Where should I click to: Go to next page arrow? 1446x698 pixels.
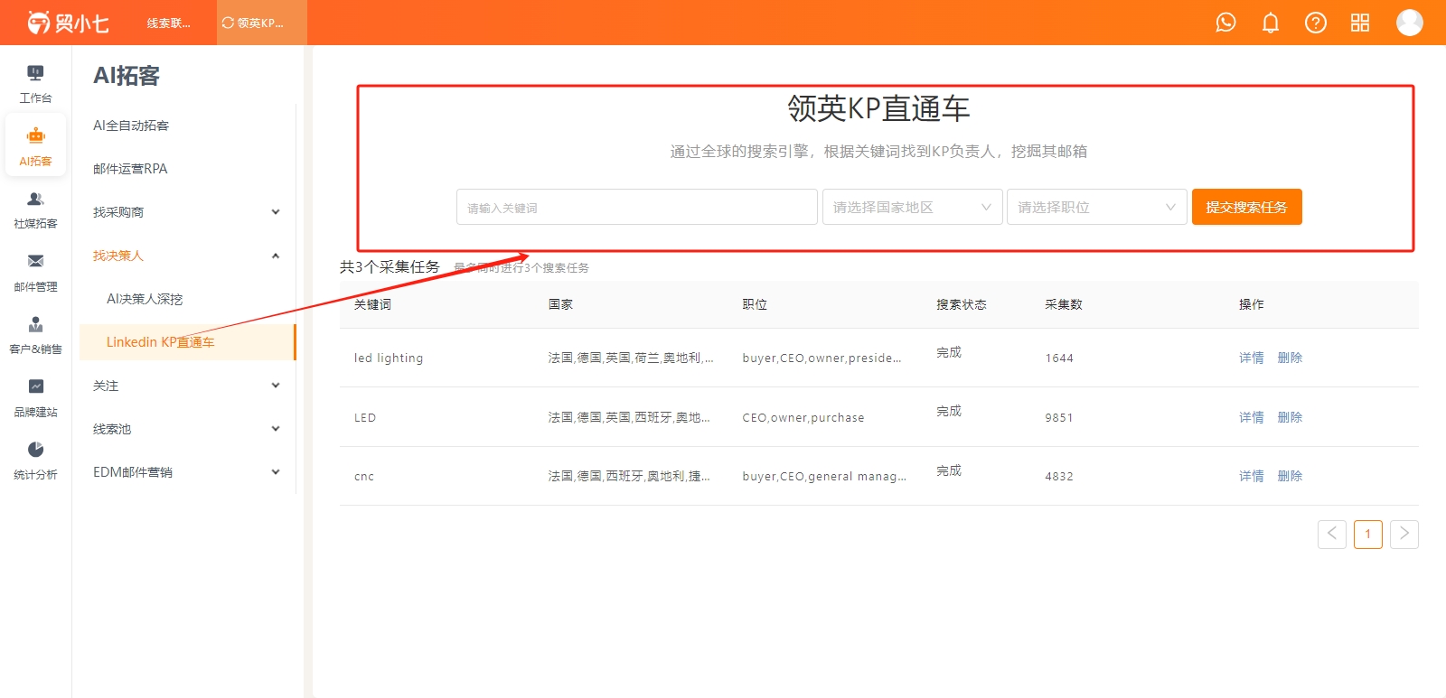click(x=1404, y=534)
